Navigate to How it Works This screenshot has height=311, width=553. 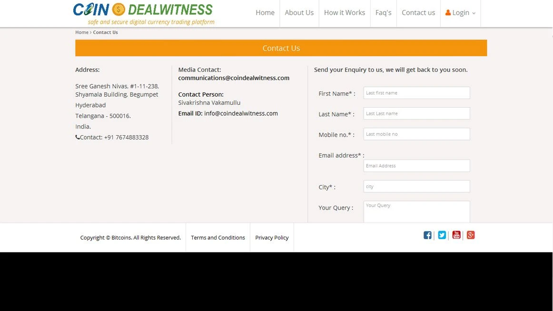tap(345, 13)
